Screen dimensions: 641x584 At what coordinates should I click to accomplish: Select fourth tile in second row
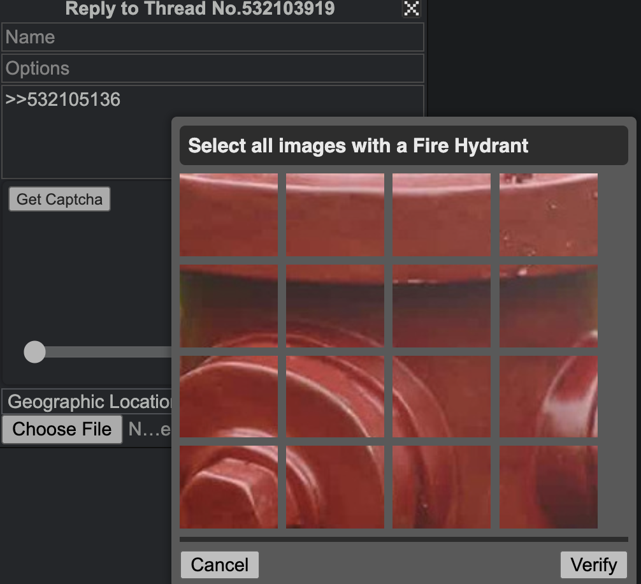pos(548,306)
